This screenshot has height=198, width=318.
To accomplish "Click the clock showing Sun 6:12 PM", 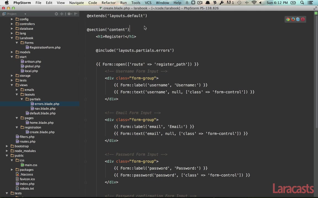I will pos(277,3).
